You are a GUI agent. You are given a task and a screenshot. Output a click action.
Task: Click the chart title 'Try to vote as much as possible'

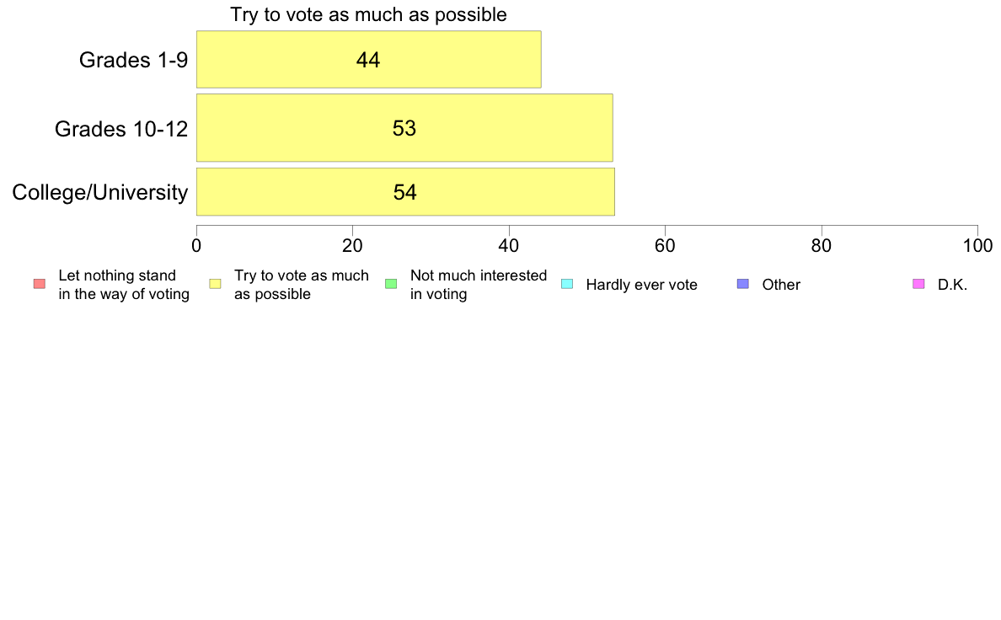pyautogui.click(x=368, y=14)
